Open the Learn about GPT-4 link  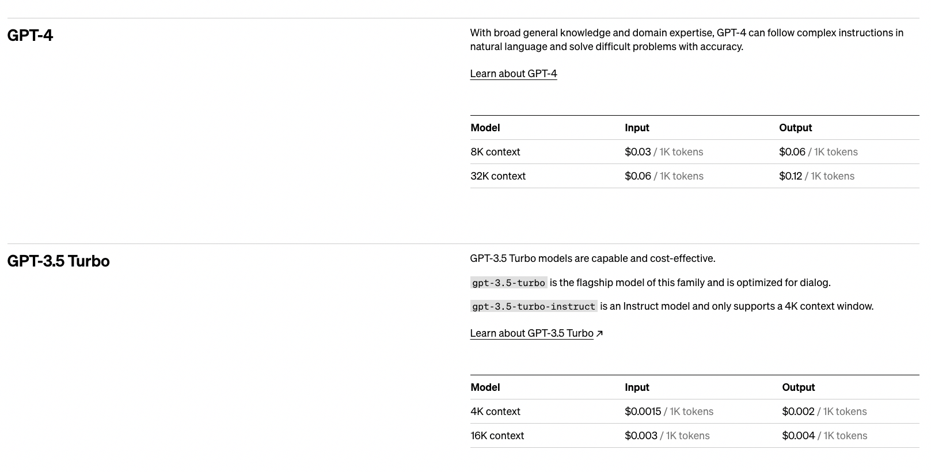513,74
